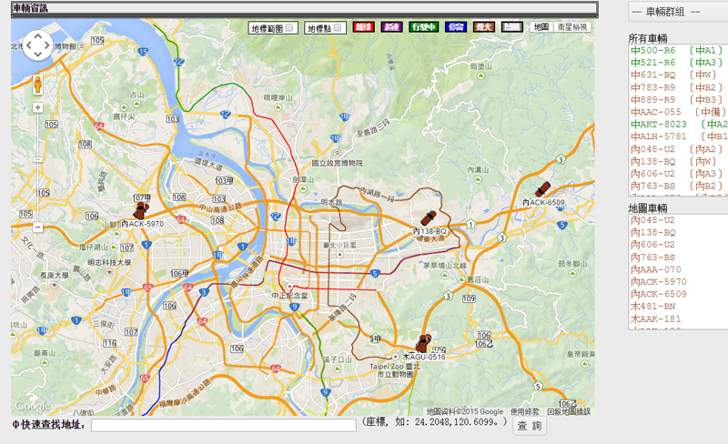Viewport: 728px width, 444px height.
Task: Toggle the 地標點 checkbox
Action: 338,28
